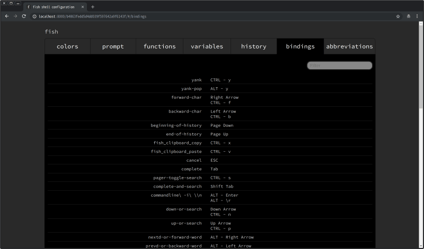
Task: Click the yank-pop binding name
Action: (x=191, y=89)
